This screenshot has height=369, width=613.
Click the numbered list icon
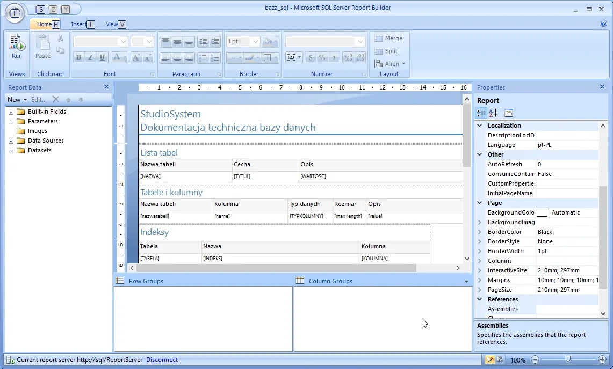click(x=215, y=58)
